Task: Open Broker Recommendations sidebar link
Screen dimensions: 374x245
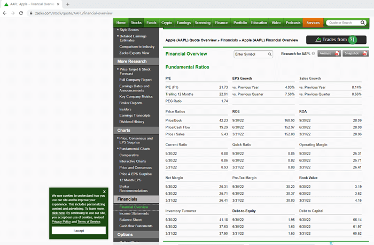Action: pyautogui.click(x=134, y=189)
